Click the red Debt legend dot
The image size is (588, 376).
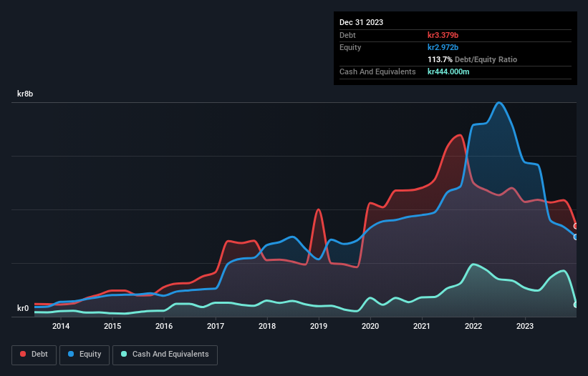click(x=23, y=354)
